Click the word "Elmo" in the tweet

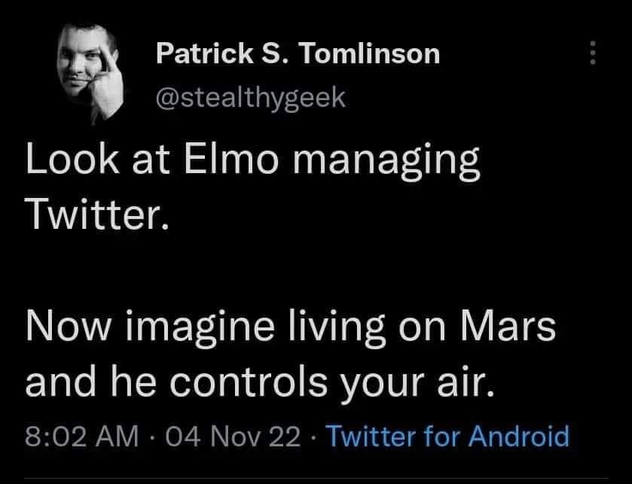[232, 159]
